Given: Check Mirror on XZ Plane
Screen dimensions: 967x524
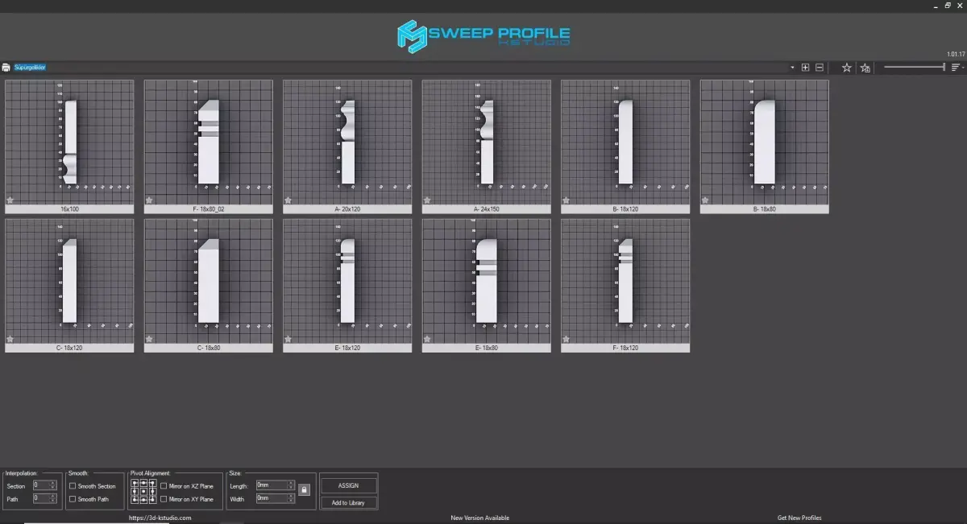Looking at the screenshot, I should pos(164,486).
